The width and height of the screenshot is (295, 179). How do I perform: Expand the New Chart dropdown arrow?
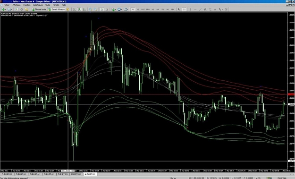[6, 9]
